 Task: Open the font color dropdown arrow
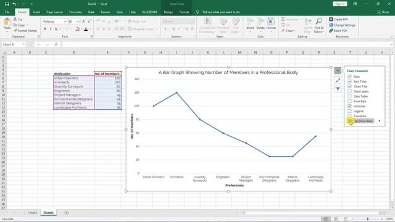90,29
